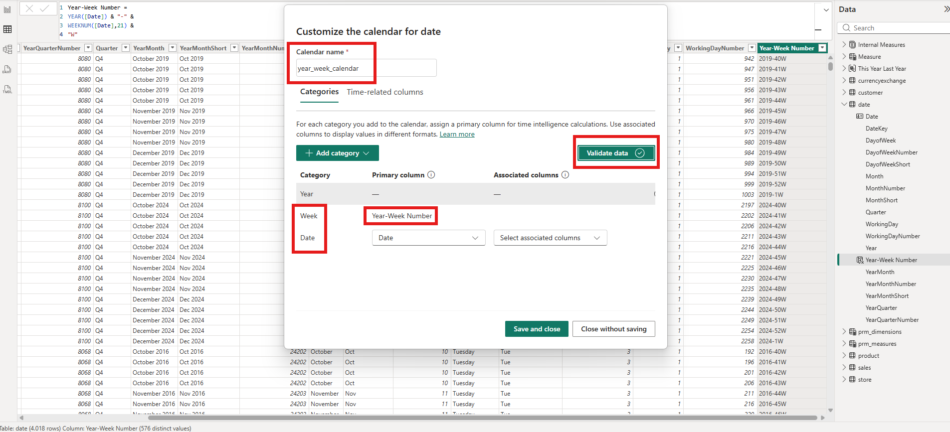This screenshot has width=950, height=432.
Task: Click the customer table icon
Action: pos(852,93)
